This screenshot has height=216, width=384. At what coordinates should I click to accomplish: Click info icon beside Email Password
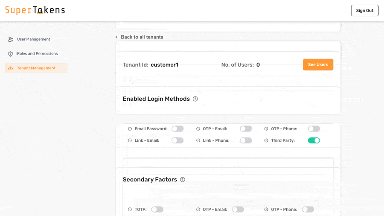pyautogui.click(x=130, y=129)
